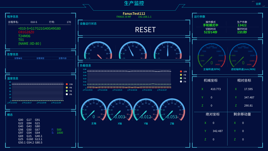
Task: Click the red G91G28Z0 program line
Action: 26,32
